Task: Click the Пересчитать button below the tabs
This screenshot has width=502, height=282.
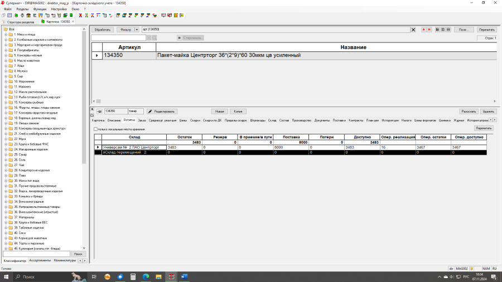Action: pos(483,128)
